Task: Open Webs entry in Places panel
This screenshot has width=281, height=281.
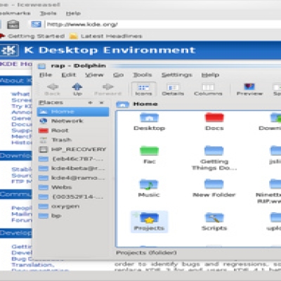Action: (x=73, y=188)
